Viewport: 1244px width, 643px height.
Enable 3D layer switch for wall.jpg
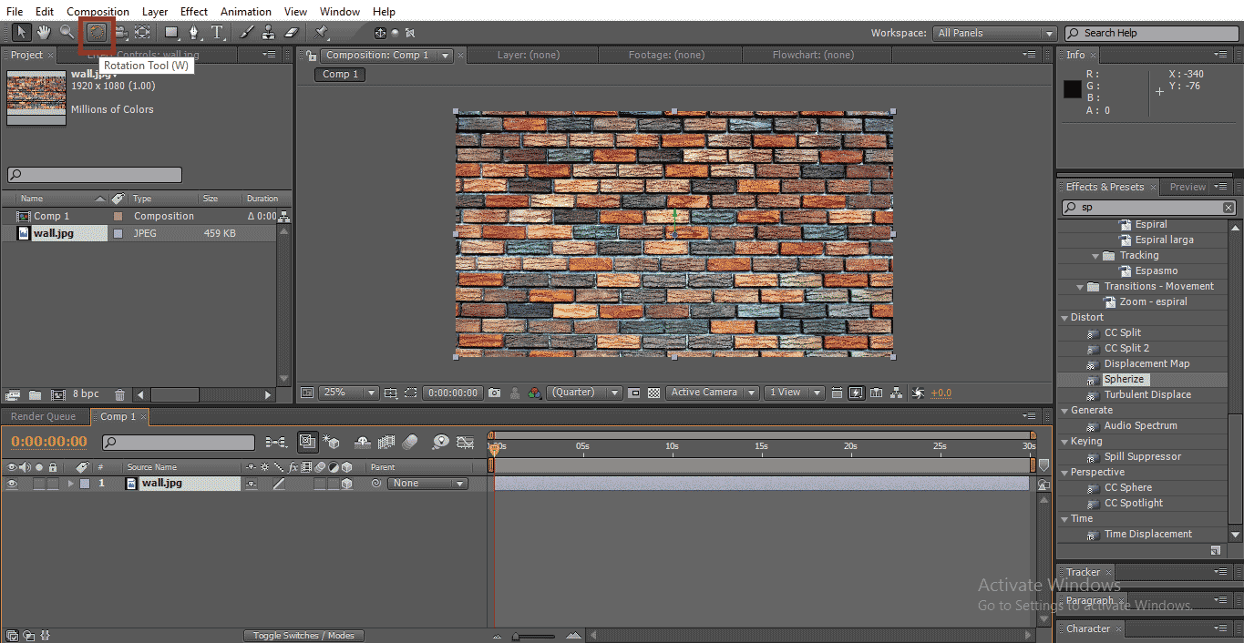pos(346,484)
